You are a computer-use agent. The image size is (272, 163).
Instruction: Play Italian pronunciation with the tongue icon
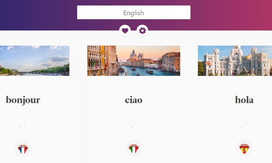click(134, 148)
